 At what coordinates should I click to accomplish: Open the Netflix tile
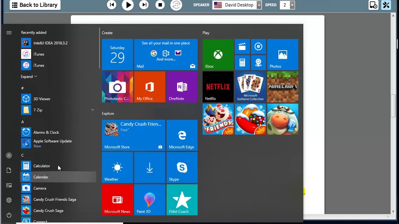tap(218, 87)
